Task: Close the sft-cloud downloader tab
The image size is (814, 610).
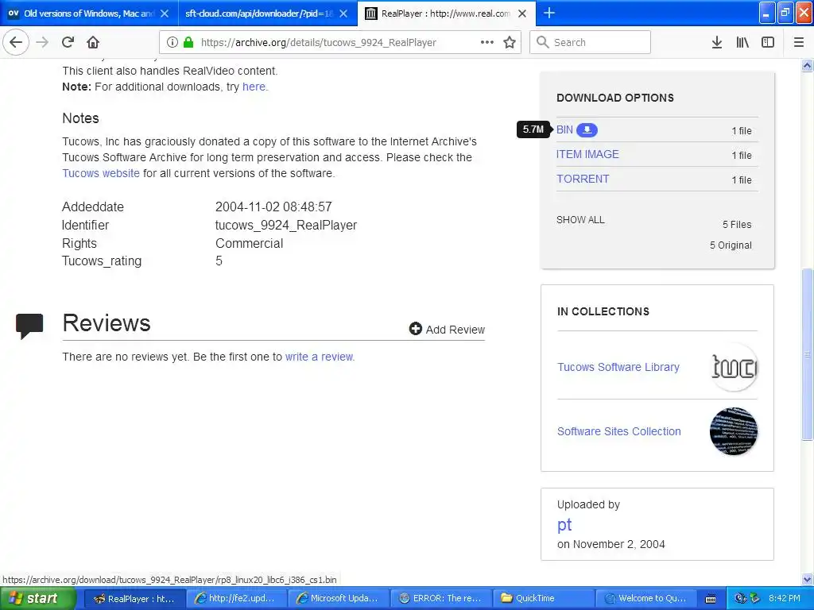Action: click(x=343, y=14)
